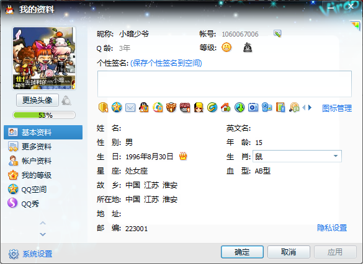This screenshot has width=363, height=264.
Task: Click the yellow-cap girl game icon
Action: click(x=199, y=107)
